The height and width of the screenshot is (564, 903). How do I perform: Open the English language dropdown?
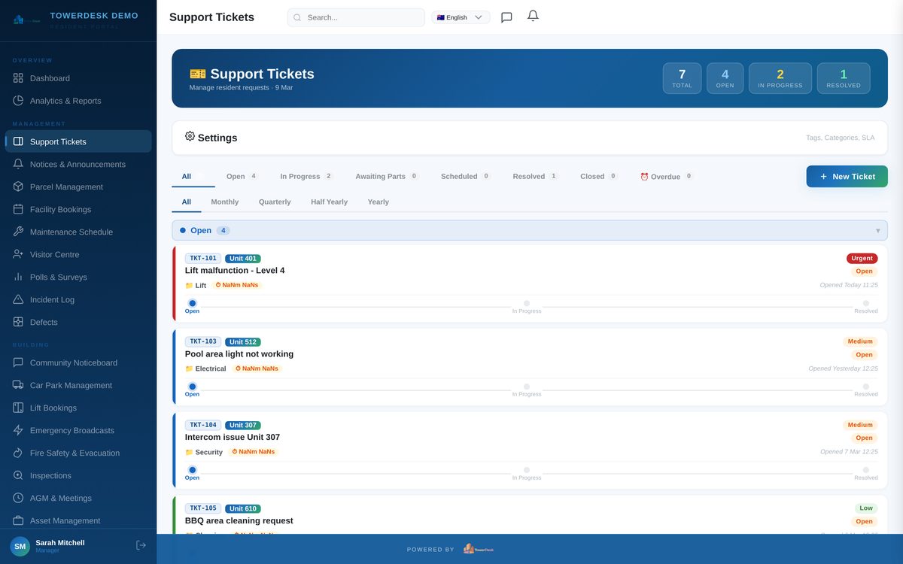pos(460,16)
